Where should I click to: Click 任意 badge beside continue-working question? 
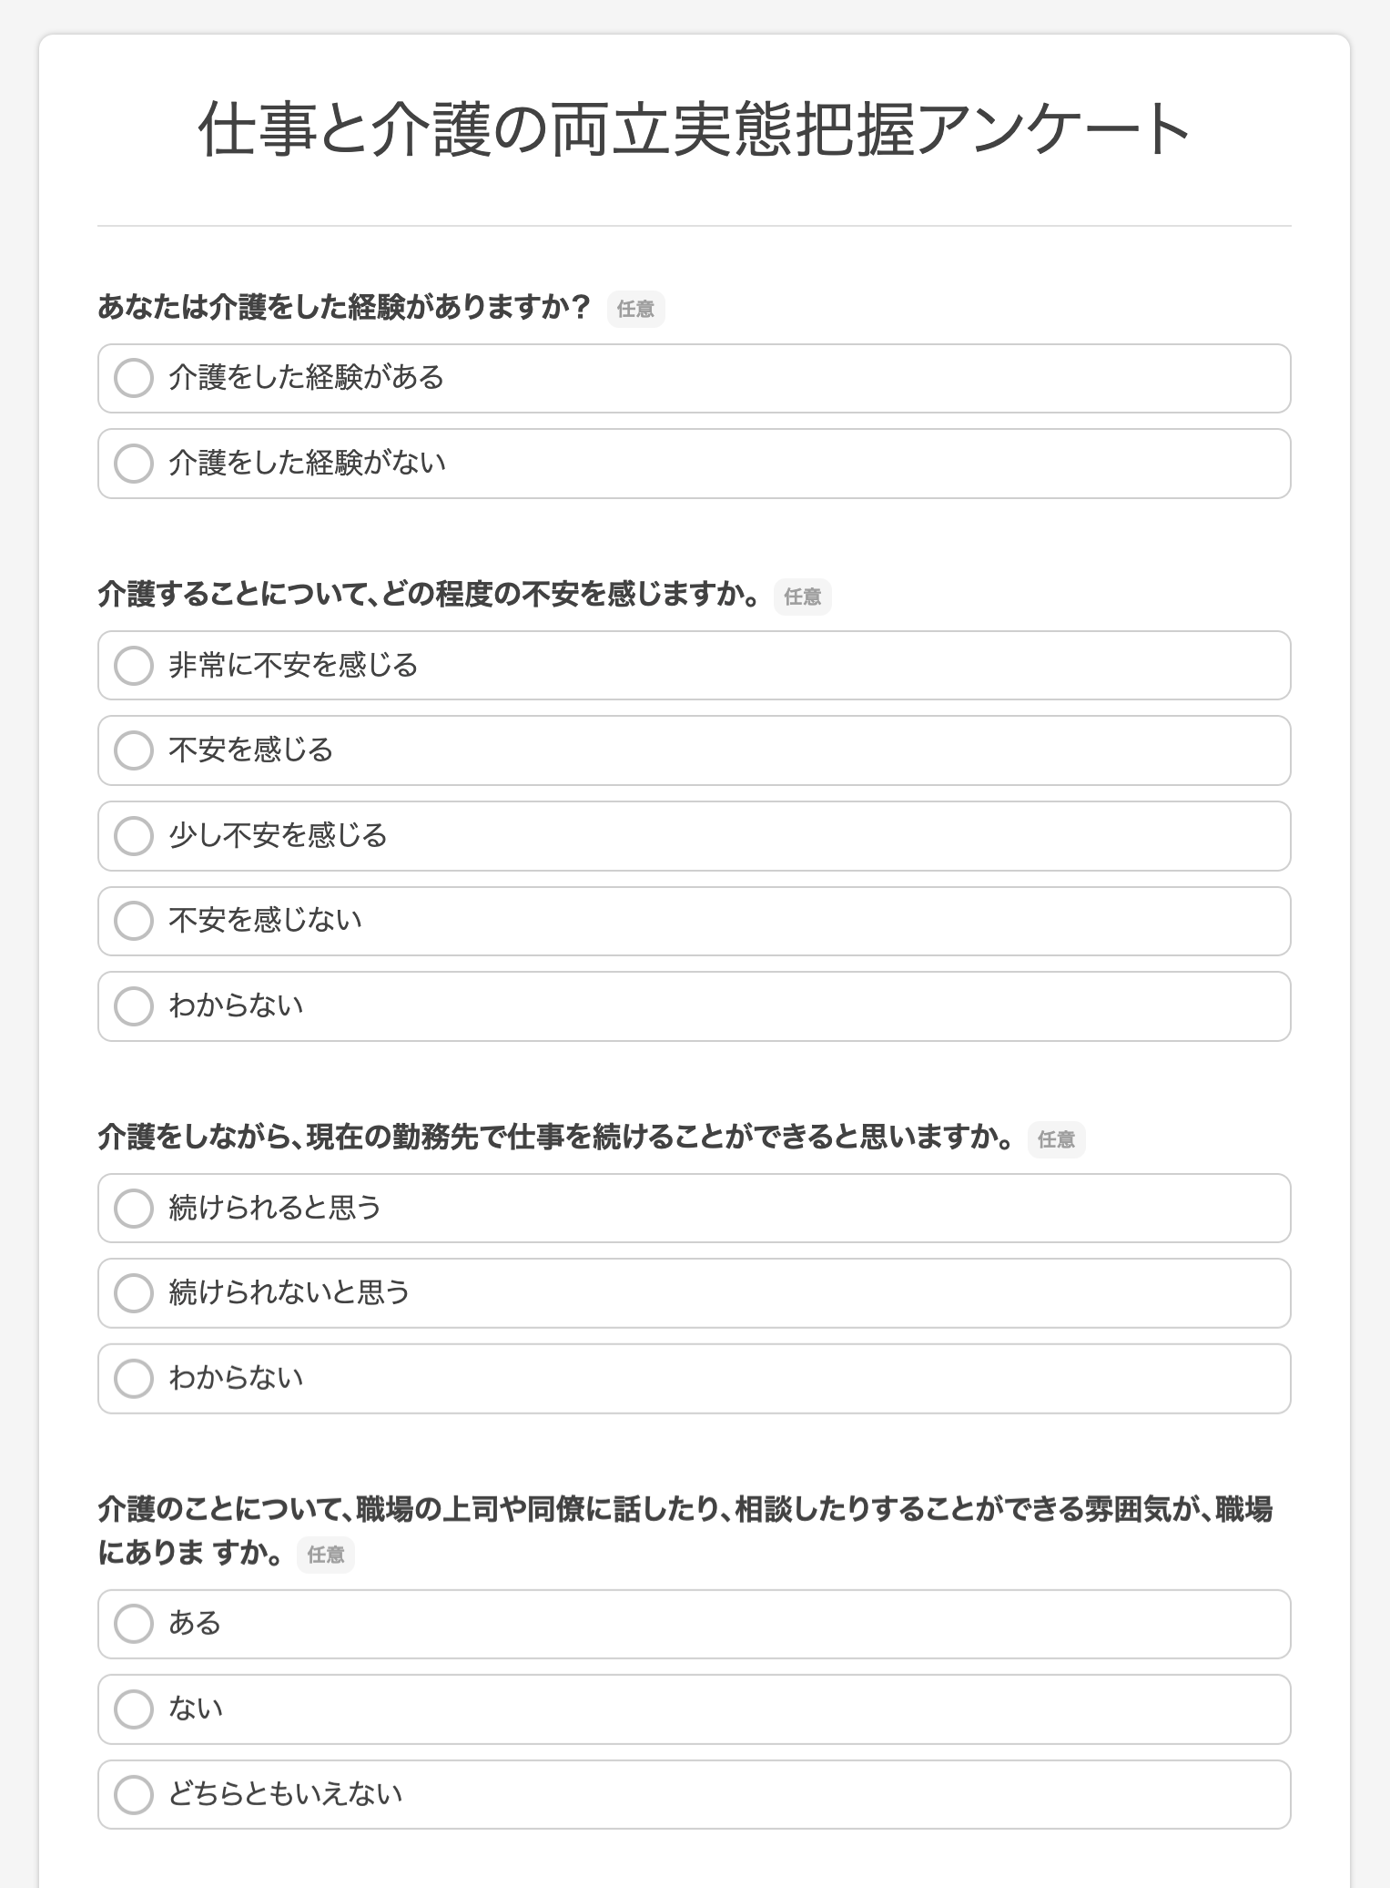pyautogui.click(x=1056, y=1140)
